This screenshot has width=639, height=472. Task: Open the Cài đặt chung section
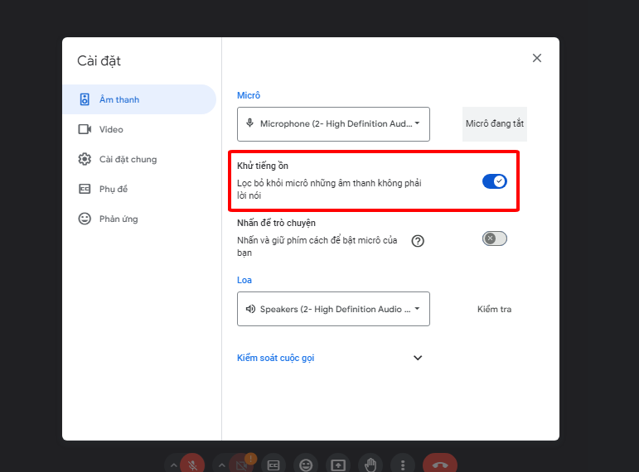[127, 159]
